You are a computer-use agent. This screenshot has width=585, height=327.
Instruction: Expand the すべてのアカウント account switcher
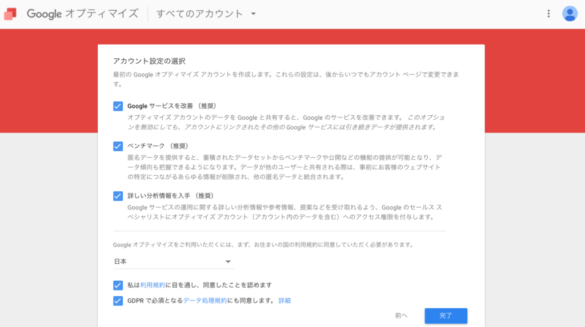pos(206,14)
